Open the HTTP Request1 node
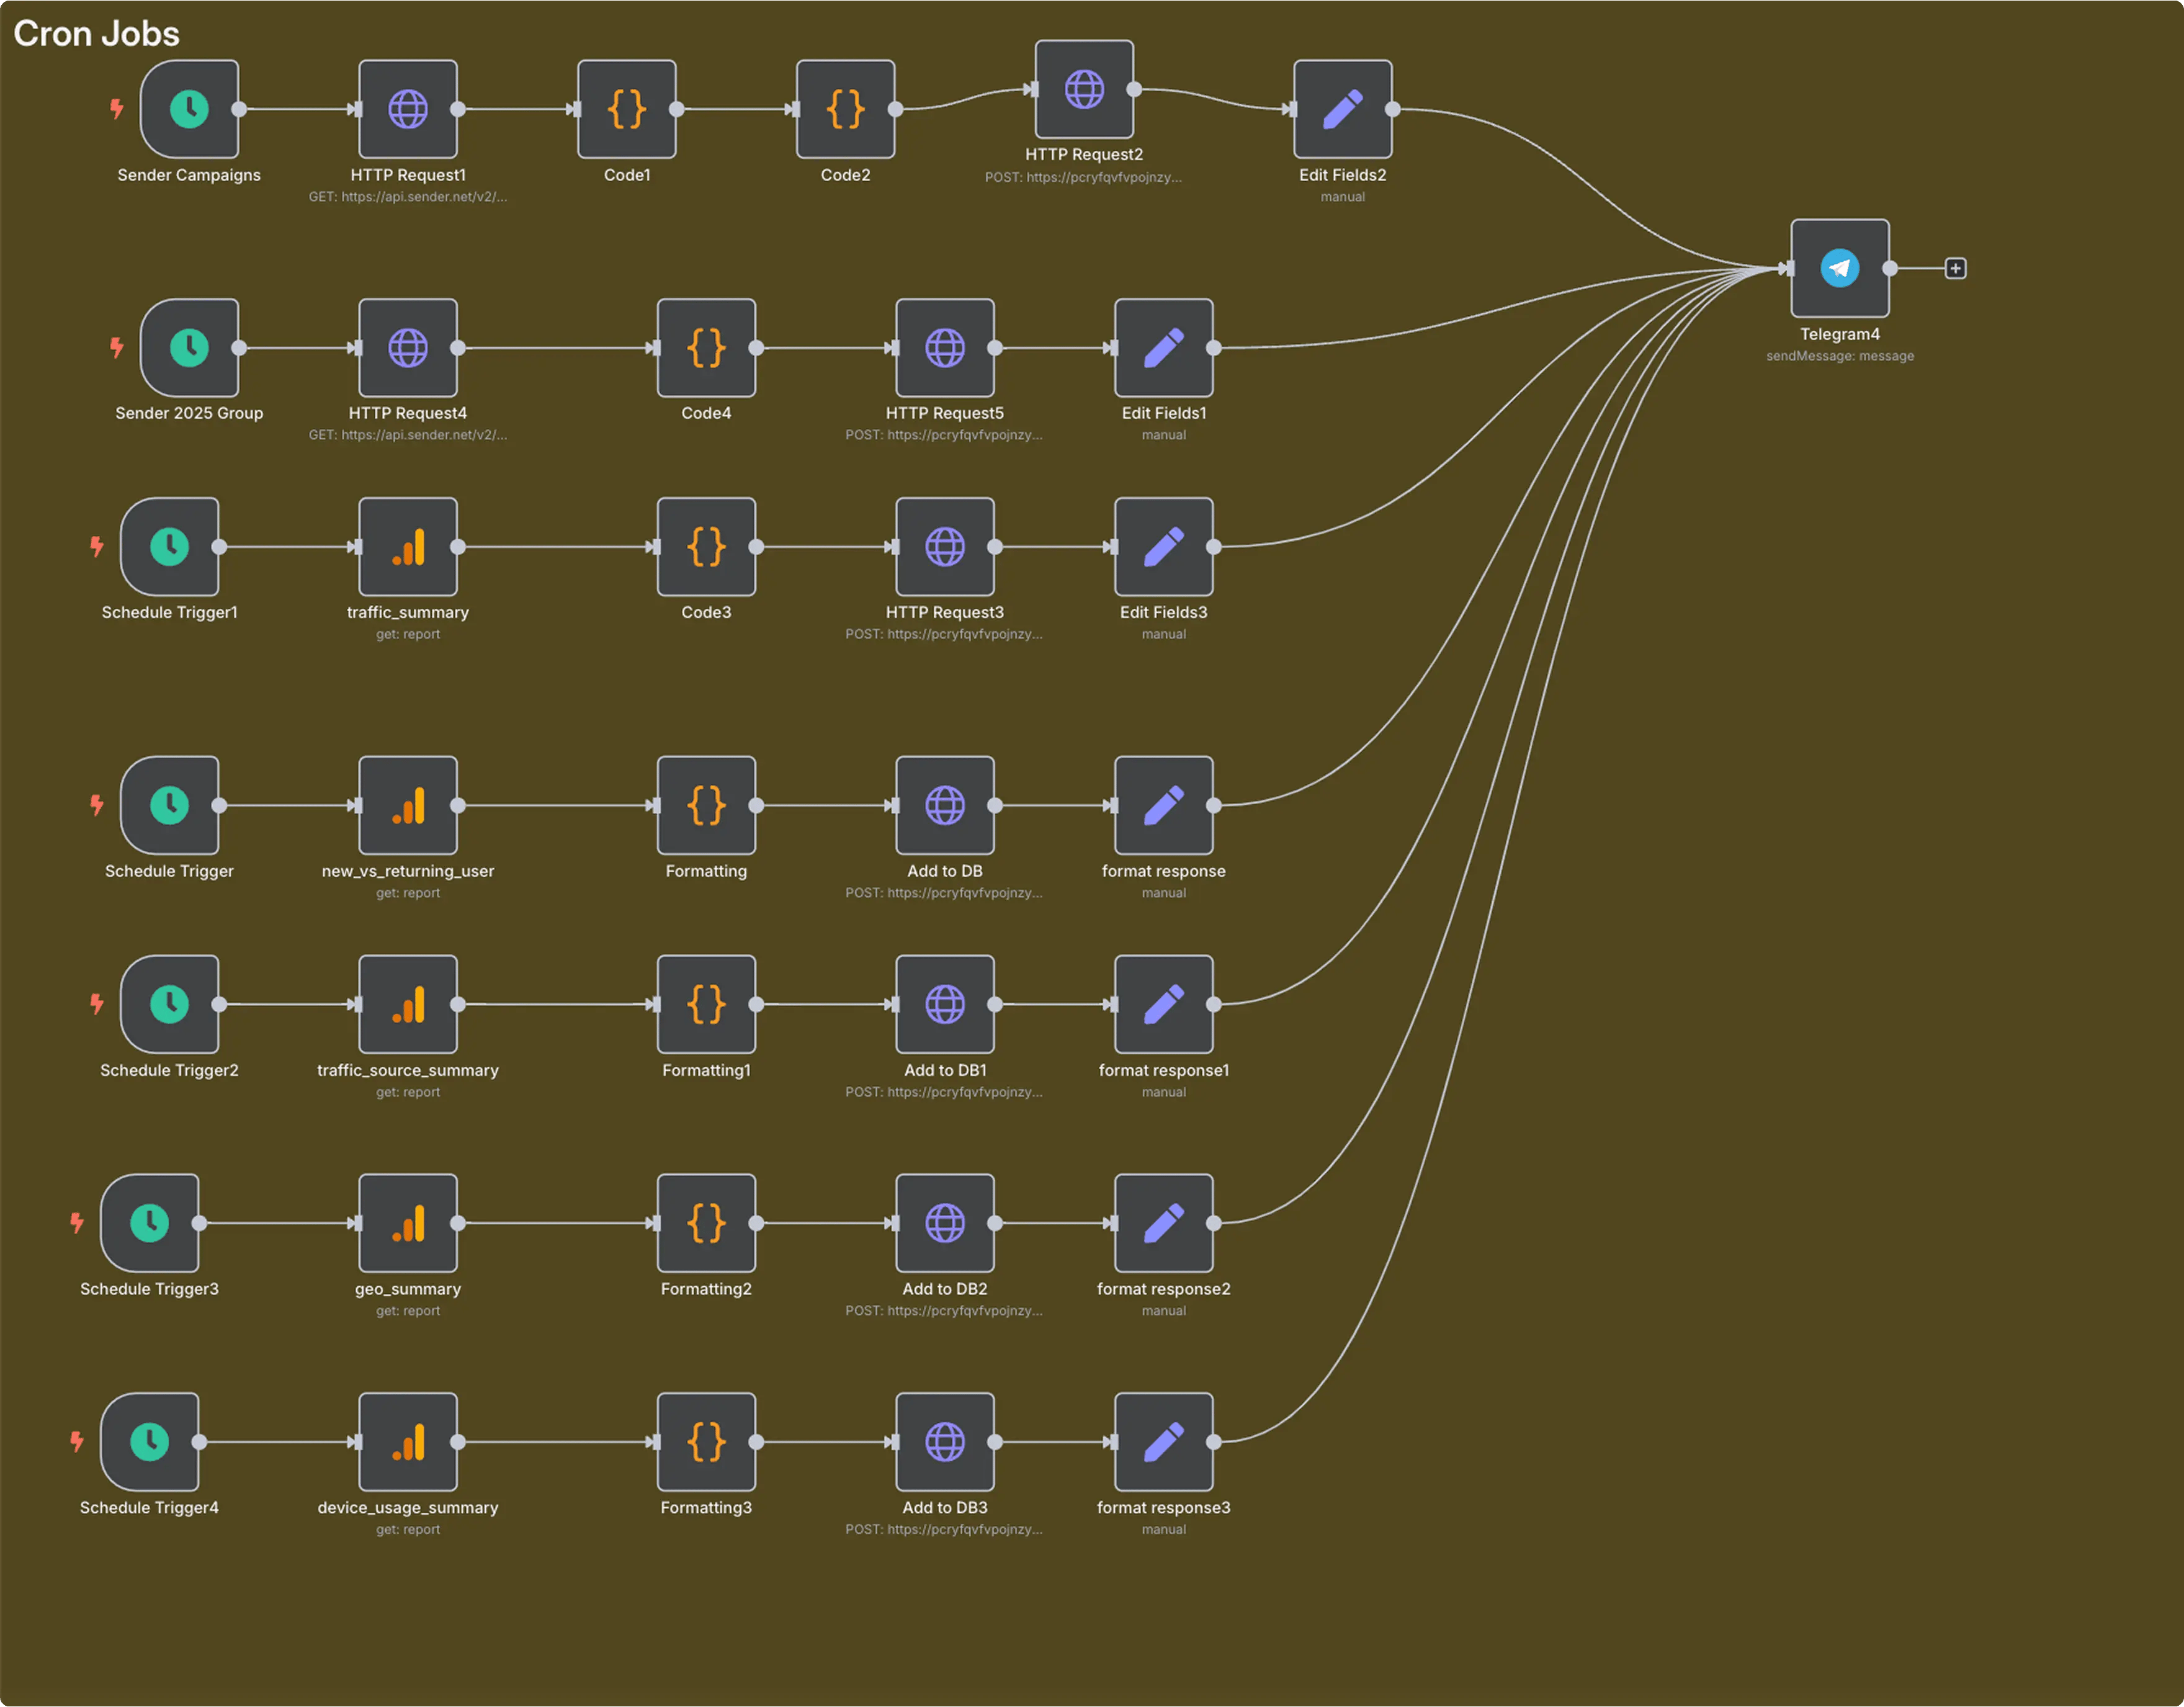Screen dimensions: 2184x1707 point(408,109)
